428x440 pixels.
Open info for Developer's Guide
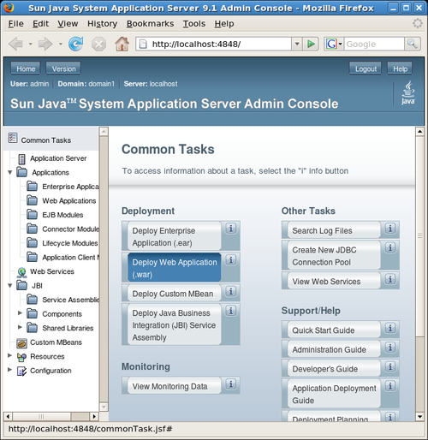tap(390, 366)
